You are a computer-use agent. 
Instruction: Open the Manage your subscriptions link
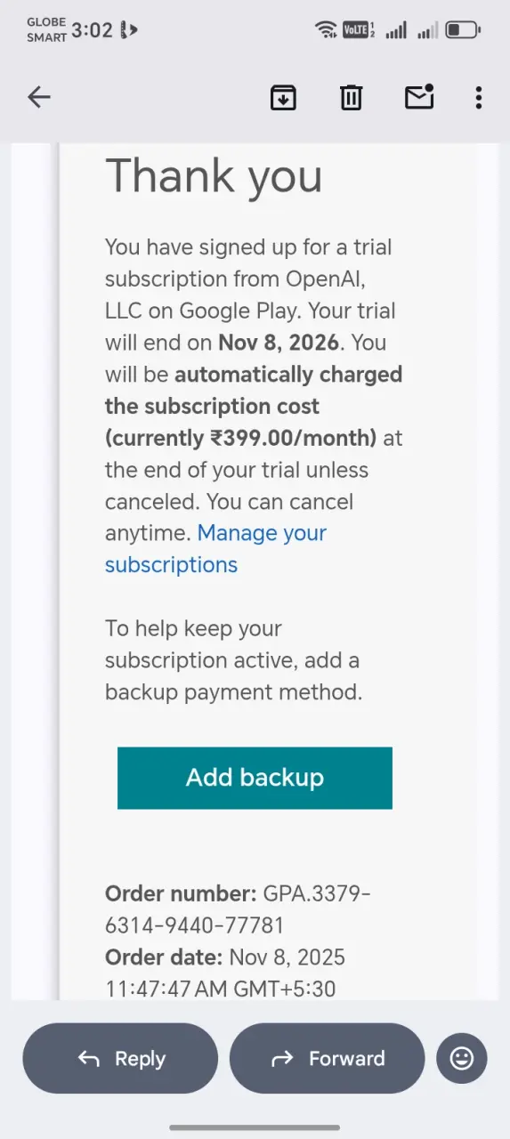(x=215, y=549)
